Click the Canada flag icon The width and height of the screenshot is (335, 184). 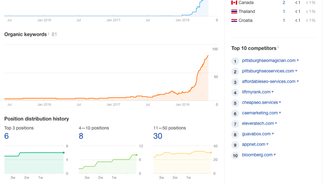pyautogui.click(x=234, y=3)
